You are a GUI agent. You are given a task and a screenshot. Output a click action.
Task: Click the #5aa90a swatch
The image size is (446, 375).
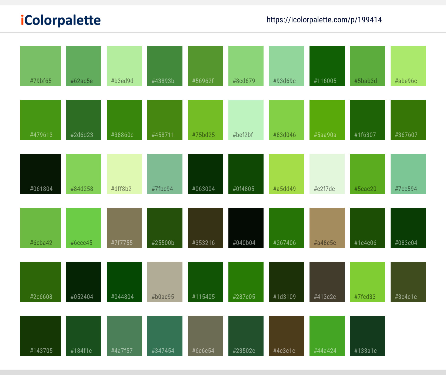[327, 120]
